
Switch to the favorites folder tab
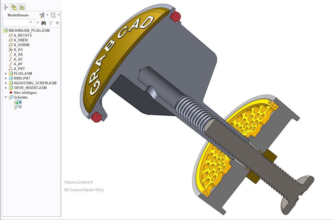coord(22,7)
